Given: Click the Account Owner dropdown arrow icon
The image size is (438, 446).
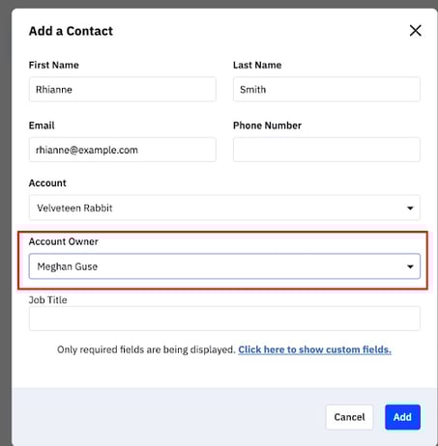Looking at the screenshot, I should point(410,266).
